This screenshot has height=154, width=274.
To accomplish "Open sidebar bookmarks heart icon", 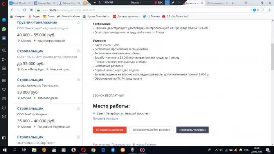I will tap(4, 90).
